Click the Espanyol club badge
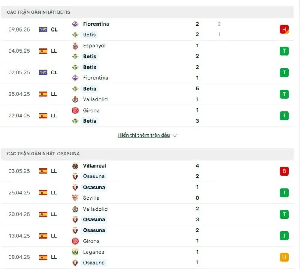This screenshot has width=300, height=269. coord(76,46)
